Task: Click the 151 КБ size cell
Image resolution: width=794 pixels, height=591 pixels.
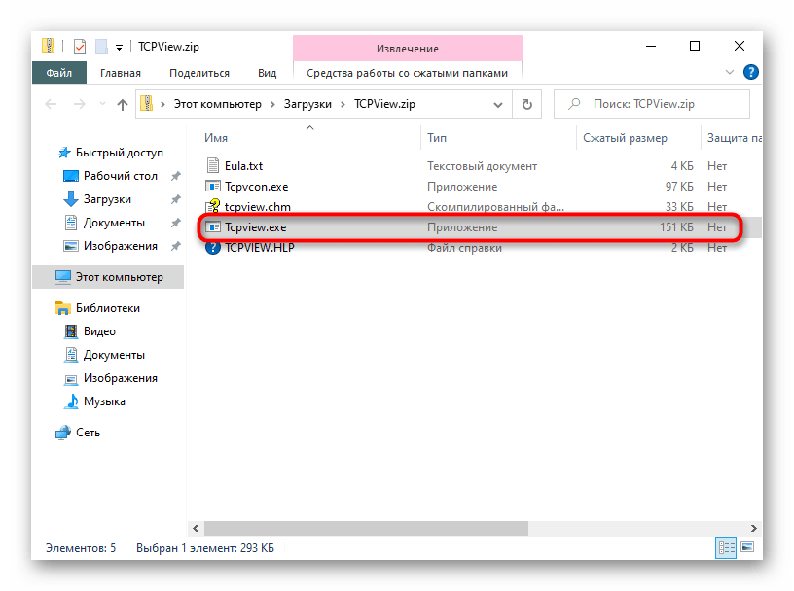Action: pos(676,227)
